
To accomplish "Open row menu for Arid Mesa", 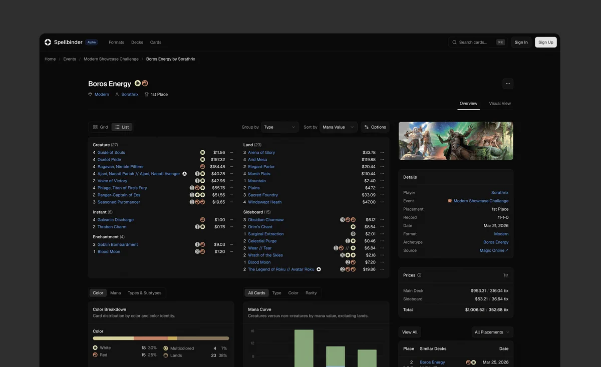I will click(x=382, y=160).
